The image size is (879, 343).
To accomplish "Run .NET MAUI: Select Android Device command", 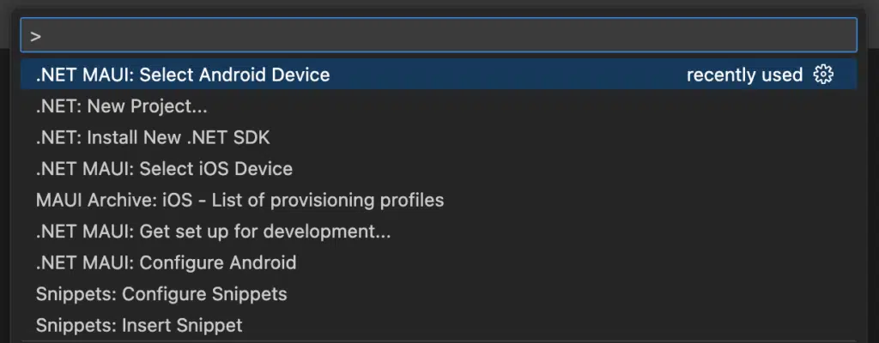I will (183, 75).
